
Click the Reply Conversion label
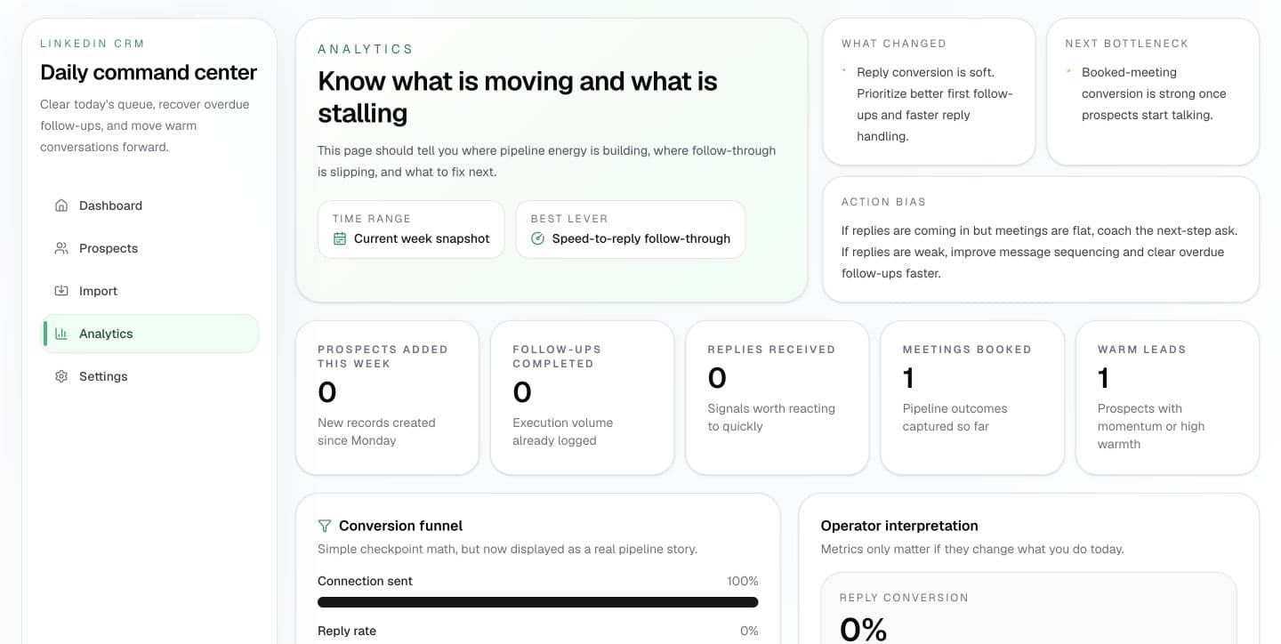click(904, 598)
